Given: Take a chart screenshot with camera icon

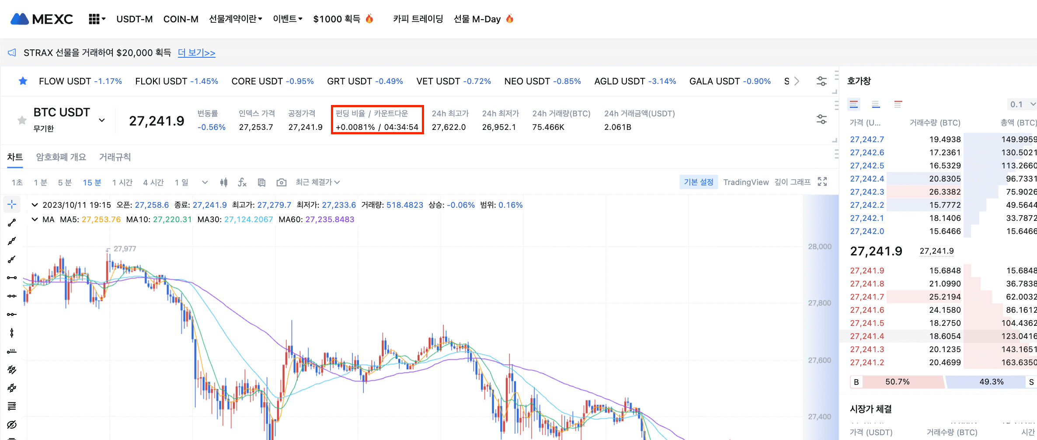Looking at the screenshot, I should tap(282, 182).
